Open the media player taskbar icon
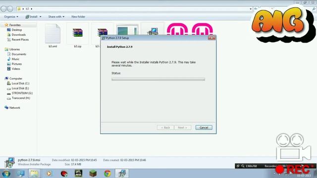This screenshot has height=178, width=317. 49,174
